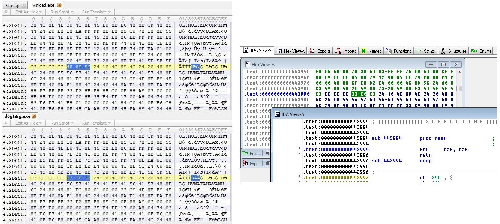Close the winload.exe file tab
This screenshot has width=500, height=224.
pyautogui.click(x=59, y=6)
